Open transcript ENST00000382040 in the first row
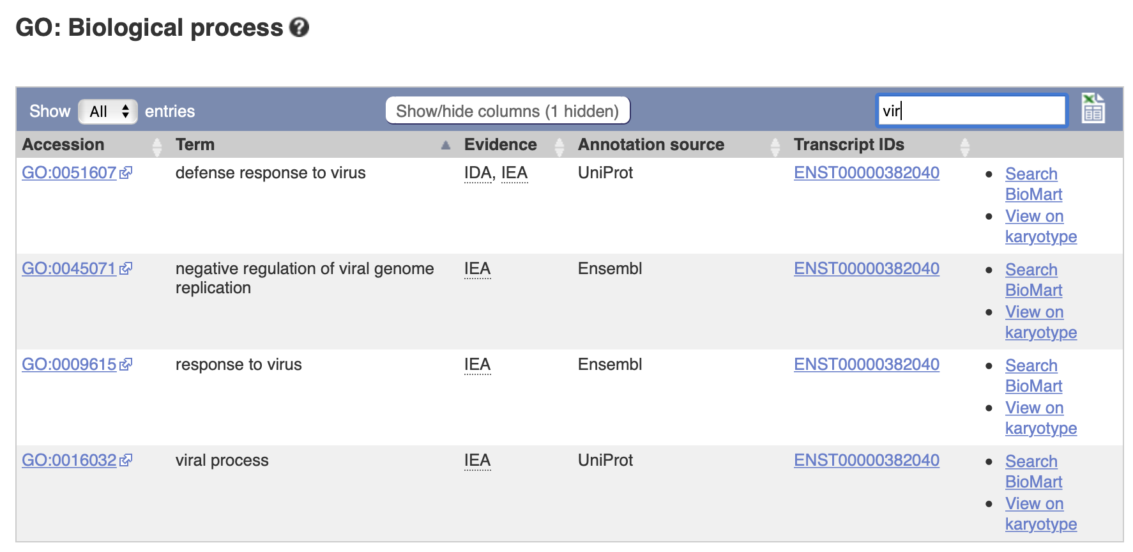 [x=867, y=172]
